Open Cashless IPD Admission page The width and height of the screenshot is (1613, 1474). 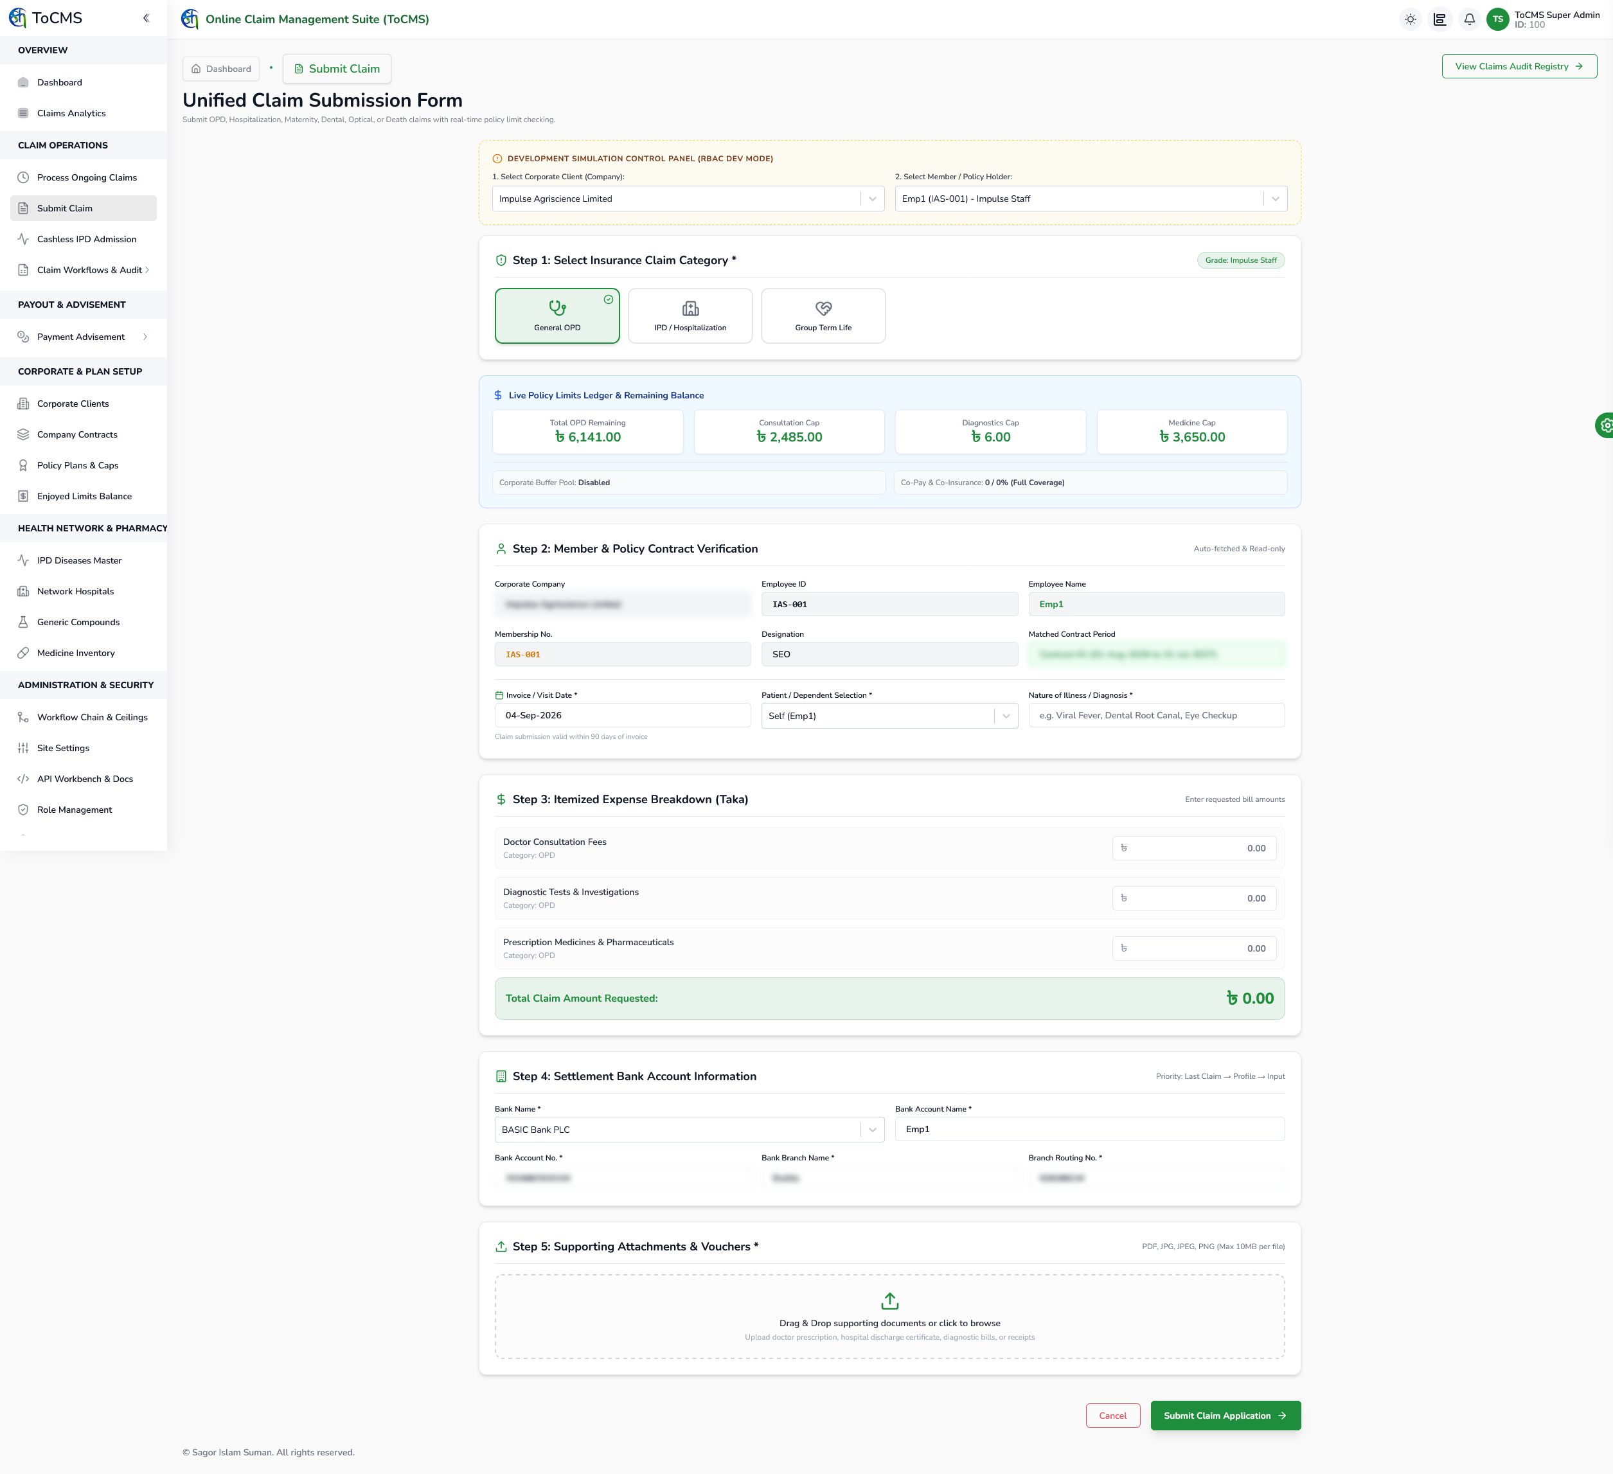tap(83, 239)
